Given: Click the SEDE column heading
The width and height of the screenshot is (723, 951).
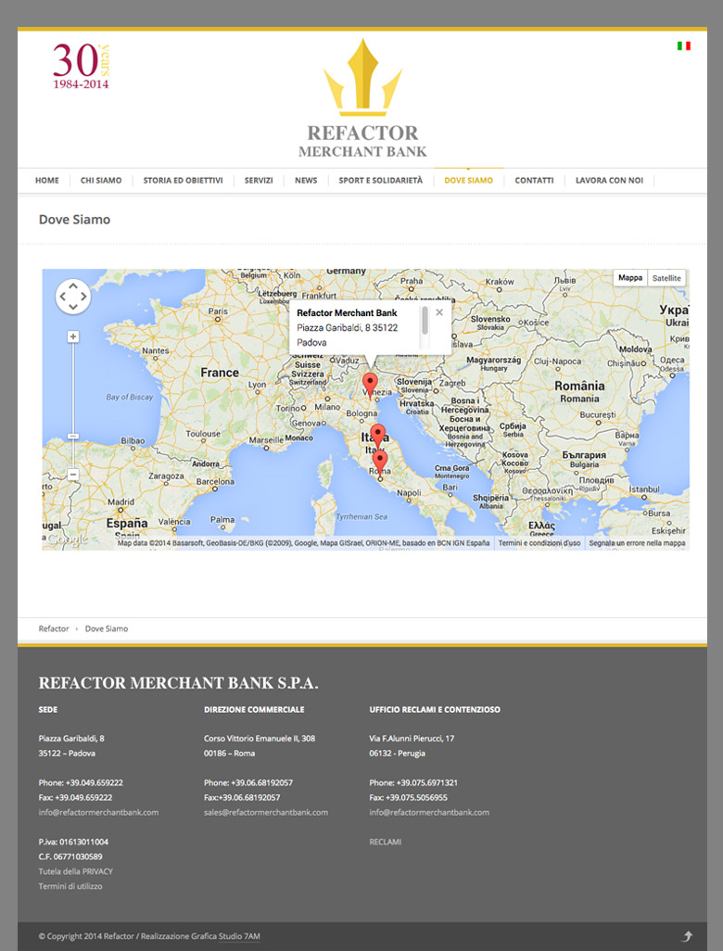Looking at the screenshot, I should tap(48, 709).
